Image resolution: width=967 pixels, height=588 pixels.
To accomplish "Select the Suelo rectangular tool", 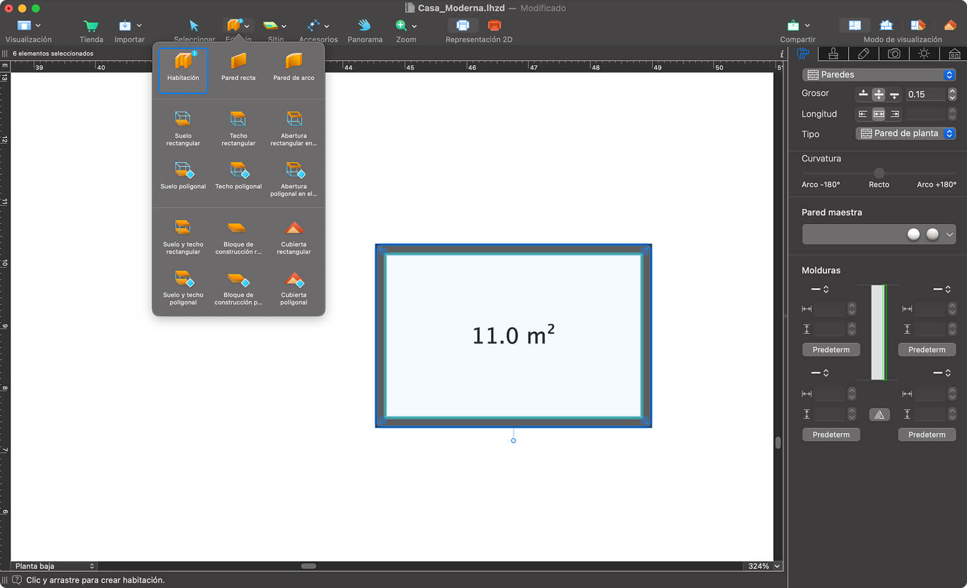I will point(183,129).
